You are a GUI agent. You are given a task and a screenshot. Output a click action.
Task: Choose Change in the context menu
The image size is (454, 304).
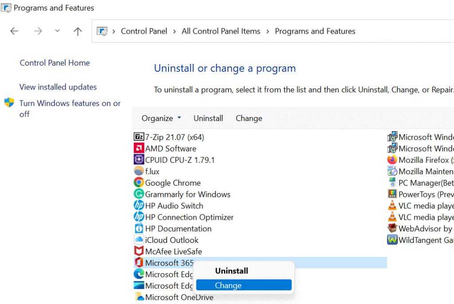click(x=244, y=285)
